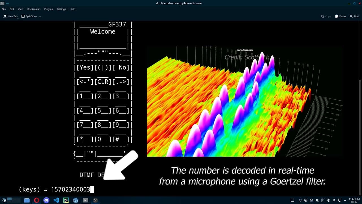Click the New Tab toolbar button

click(x=10, y=16)
